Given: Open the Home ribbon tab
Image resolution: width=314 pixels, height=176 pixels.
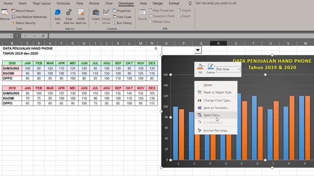Looking at the screenshot, I should (8, 3).
